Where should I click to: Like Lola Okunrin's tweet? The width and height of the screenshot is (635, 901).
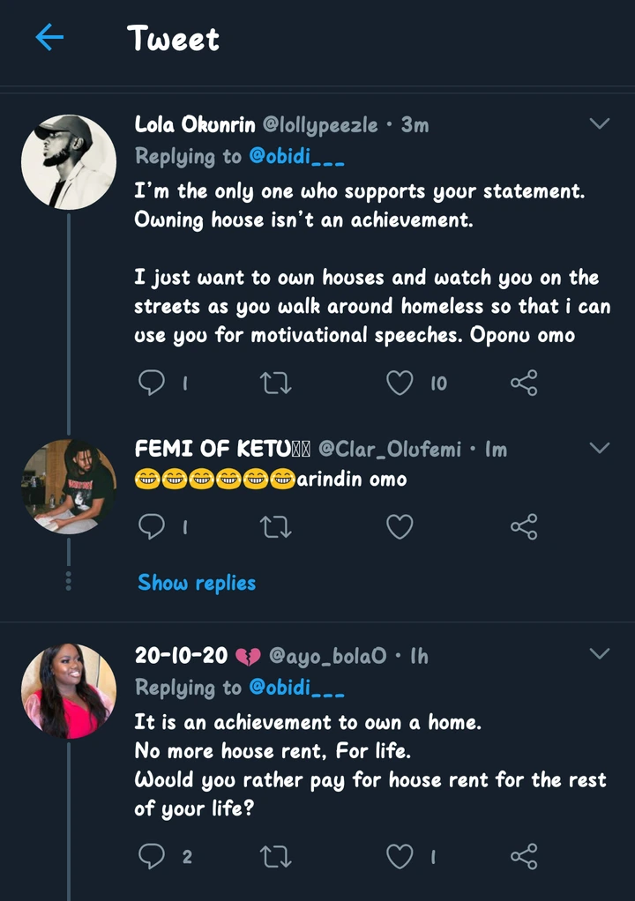coord(400,383)
